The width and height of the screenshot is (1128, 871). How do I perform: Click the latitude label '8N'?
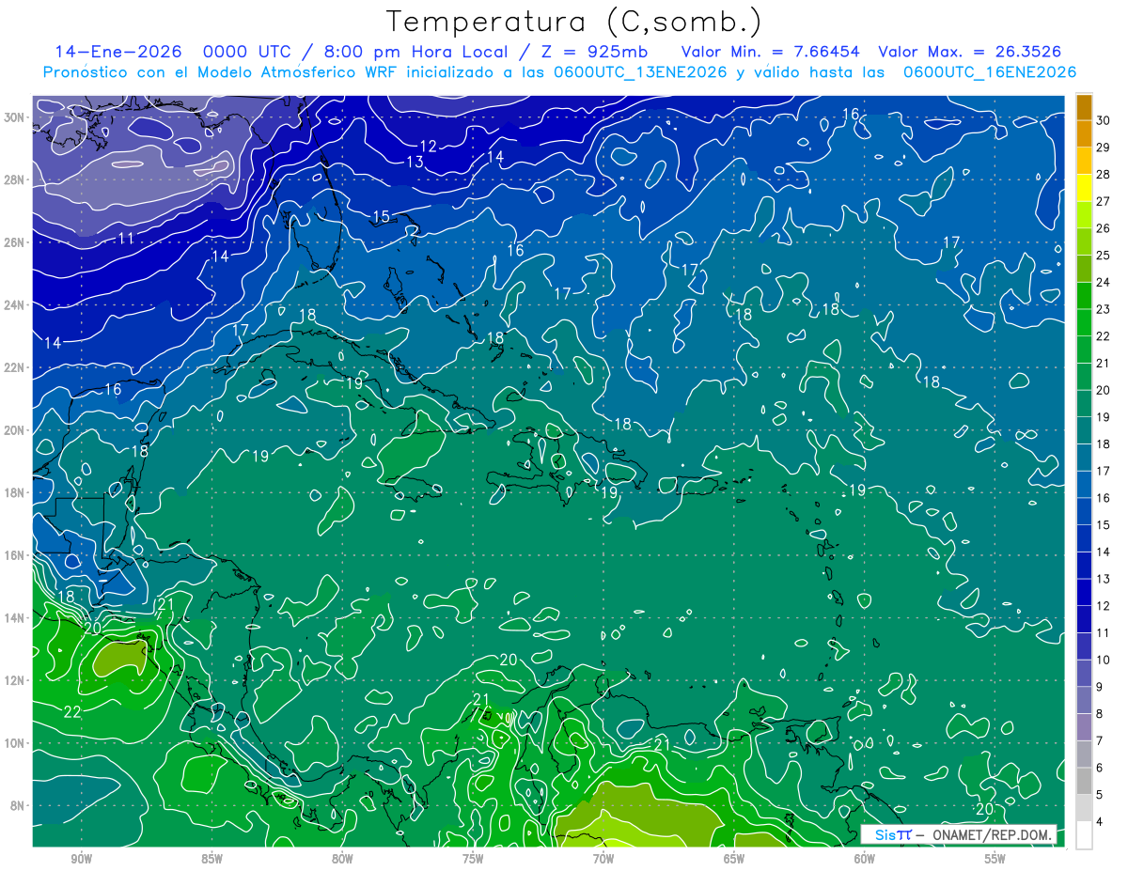pos(18,806)
